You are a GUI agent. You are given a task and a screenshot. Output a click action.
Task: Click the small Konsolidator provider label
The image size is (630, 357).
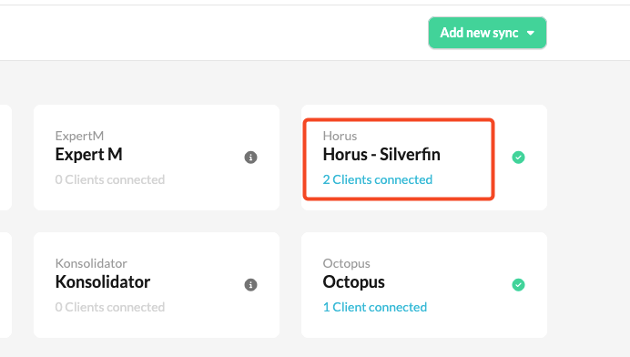click(x=91, y=263)
